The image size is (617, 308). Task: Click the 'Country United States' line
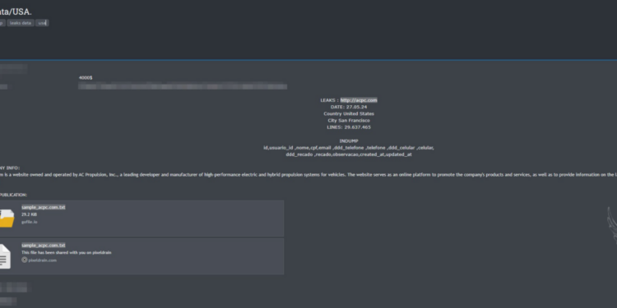click(x=349, y=114)
